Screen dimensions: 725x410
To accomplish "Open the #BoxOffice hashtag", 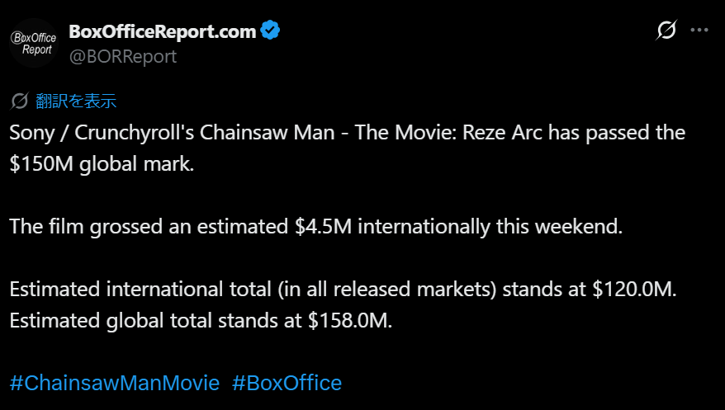I will (287, 383).
